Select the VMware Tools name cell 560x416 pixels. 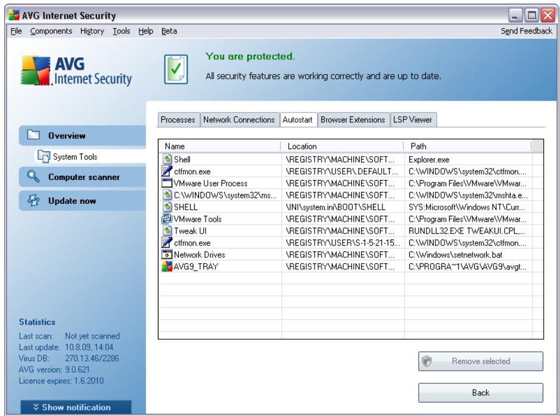point(220,219)
